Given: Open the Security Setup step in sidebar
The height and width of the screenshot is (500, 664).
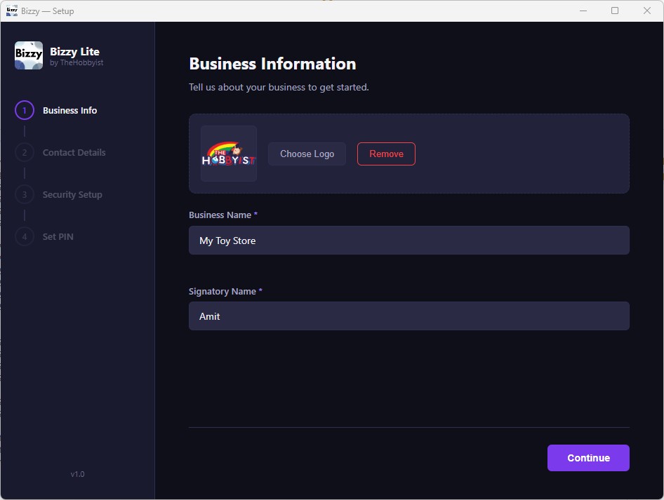Looking at the screenshot, I should pyautogui.click(x=74, y=194).
